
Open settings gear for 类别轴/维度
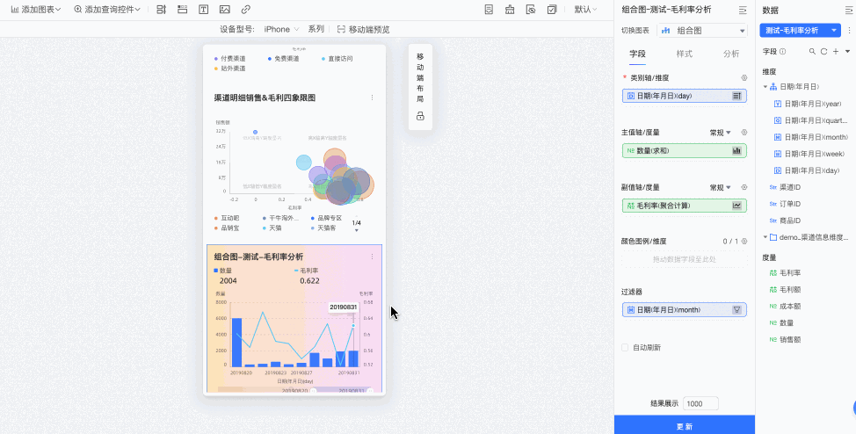click(x=744, y=78)
